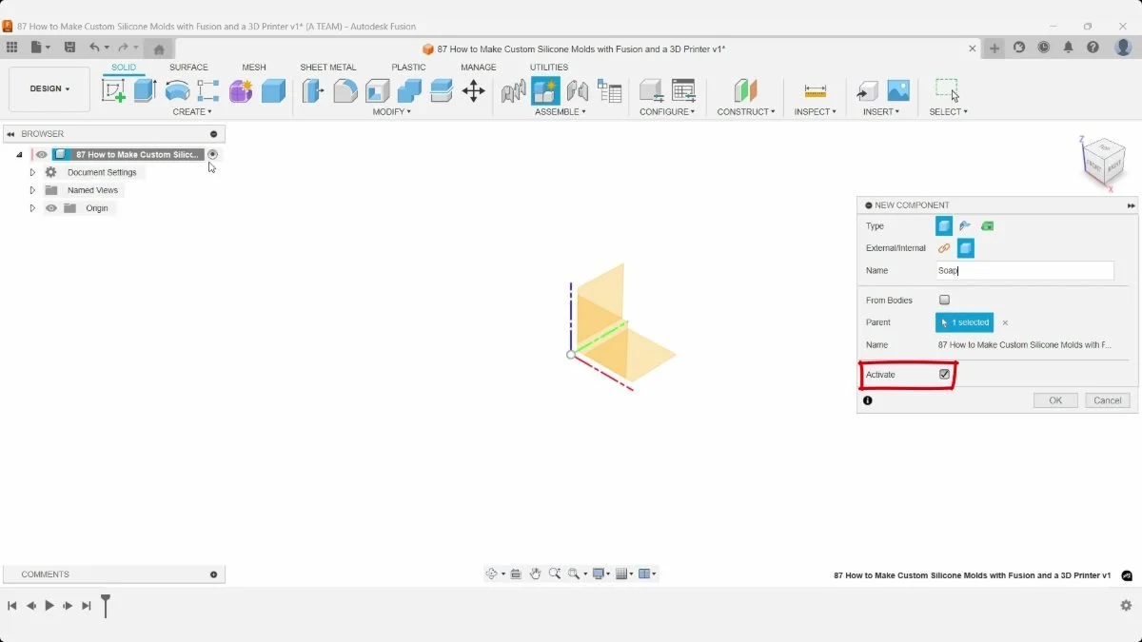Open the CONSTRUCT dropdown menu
Screen dimensions: 1142x642
pos(746,112)
